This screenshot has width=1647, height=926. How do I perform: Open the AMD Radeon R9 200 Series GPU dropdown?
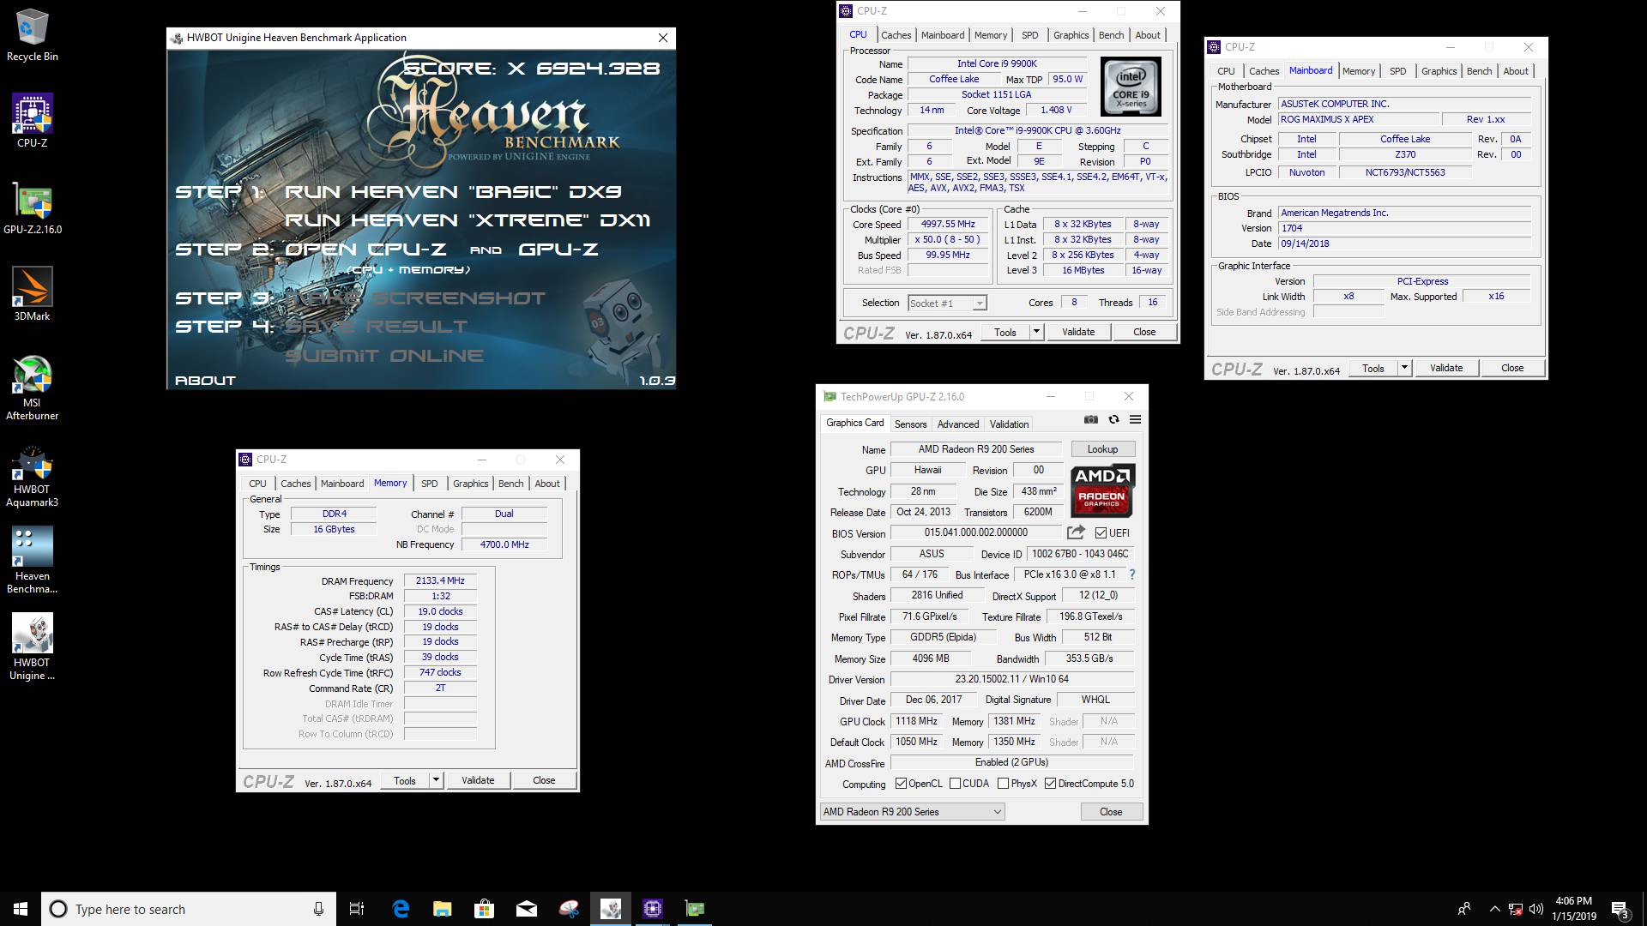(x=912, y=812)
